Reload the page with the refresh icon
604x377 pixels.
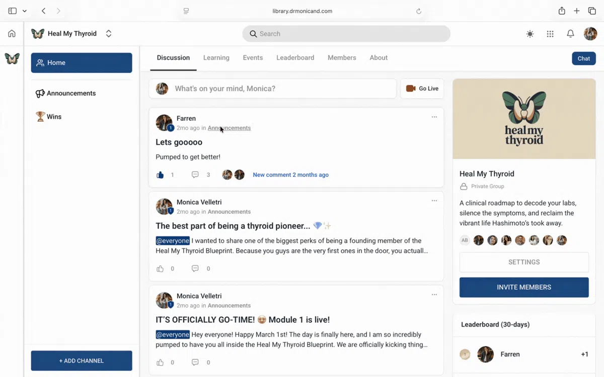coord(419,11)
